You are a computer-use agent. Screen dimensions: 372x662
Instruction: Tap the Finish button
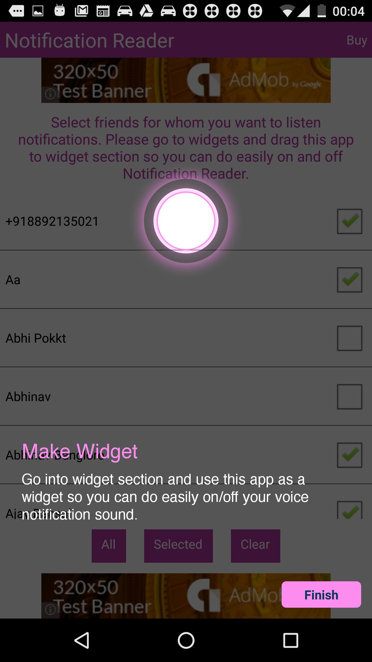321,595
